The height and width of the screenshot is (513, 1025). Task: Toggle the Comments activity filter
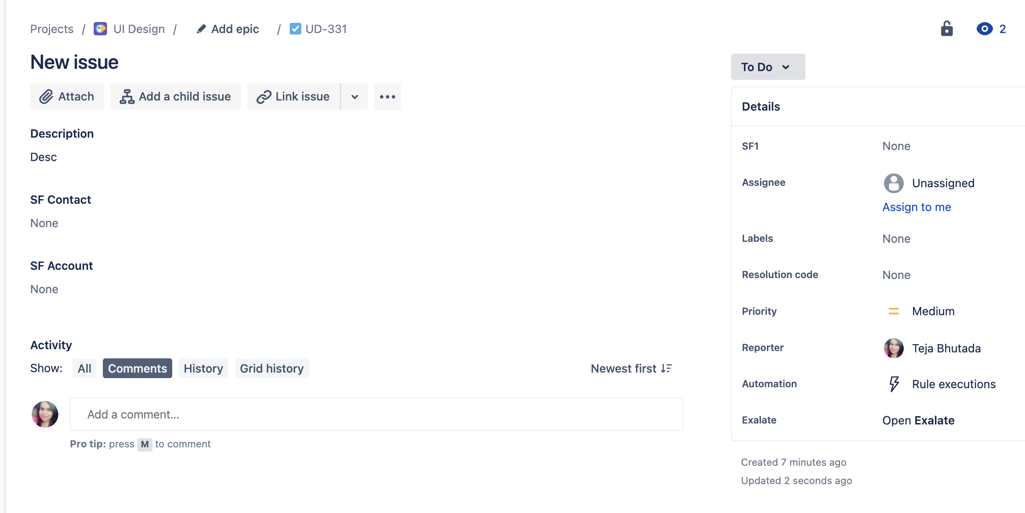137,368
